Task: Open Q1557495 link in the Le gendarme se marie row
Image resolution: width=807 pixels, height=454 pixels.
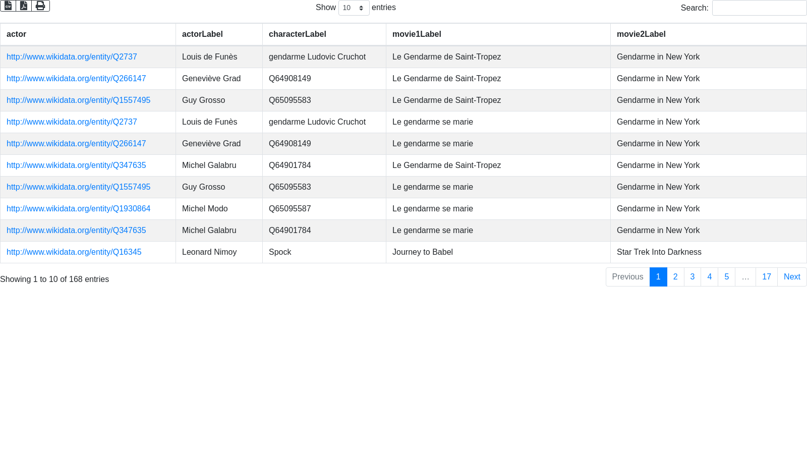Action: coord(78,187)
